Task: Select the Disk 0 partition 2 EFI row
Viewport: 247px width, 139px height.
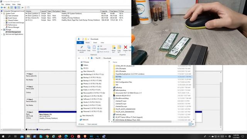Action: (78, 14)
